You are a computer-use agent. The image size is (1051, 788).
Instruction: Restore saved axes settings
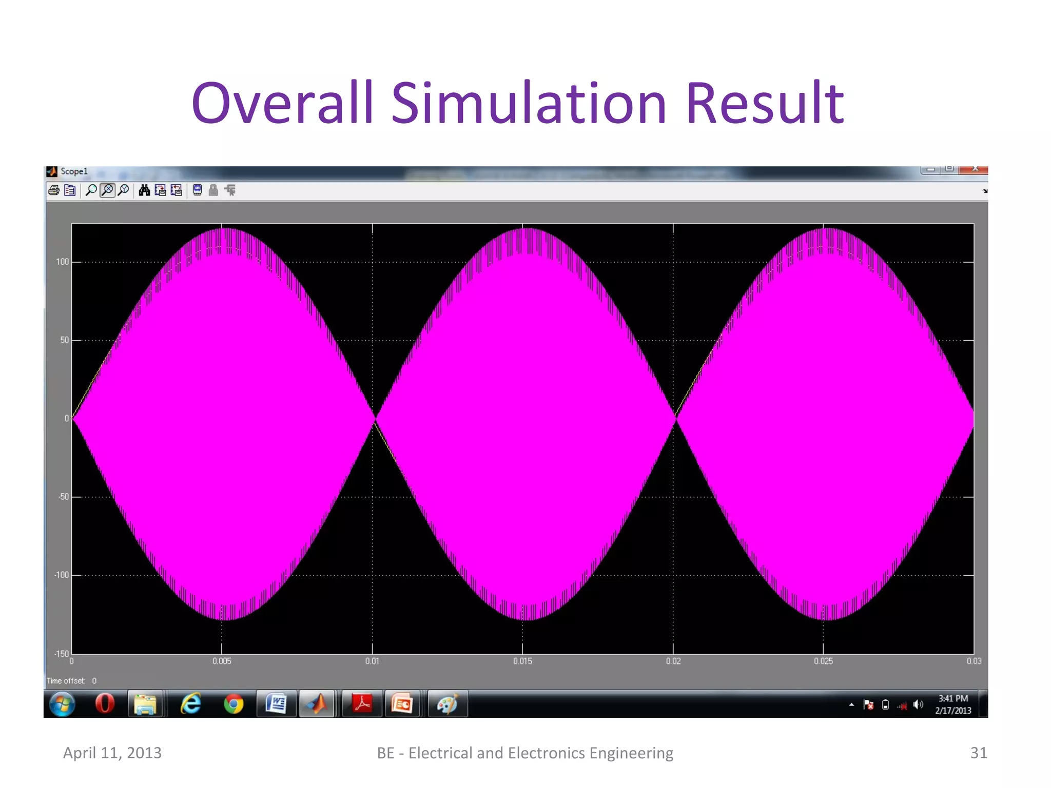pos(176,191)
